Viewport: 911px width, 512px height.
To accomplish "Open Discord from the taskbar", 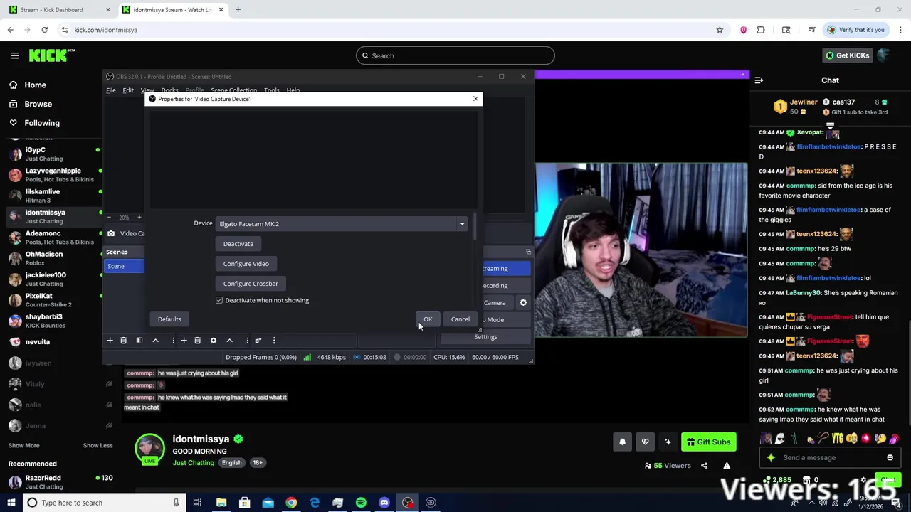I will (384, 503).
